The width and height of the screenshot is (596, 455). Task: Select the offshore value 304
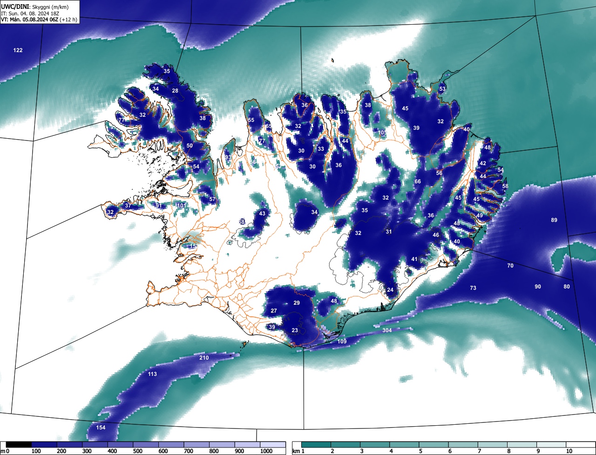click(387, 330)
